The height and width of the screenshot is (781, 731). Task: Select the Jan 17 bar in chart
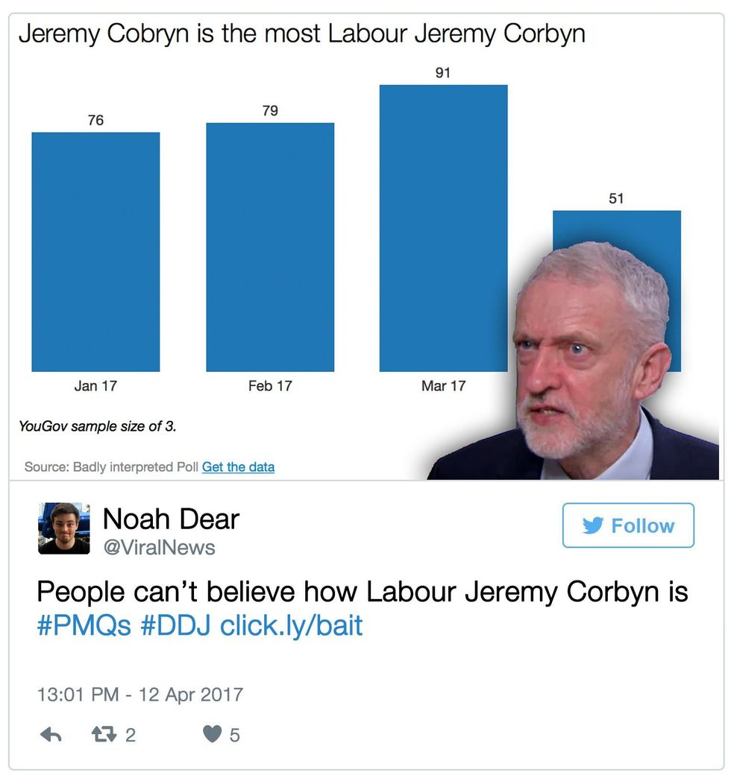[95, 252]
